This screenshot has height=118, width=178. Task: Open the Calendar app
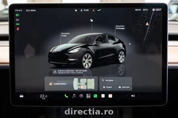[x=110, y=96]
